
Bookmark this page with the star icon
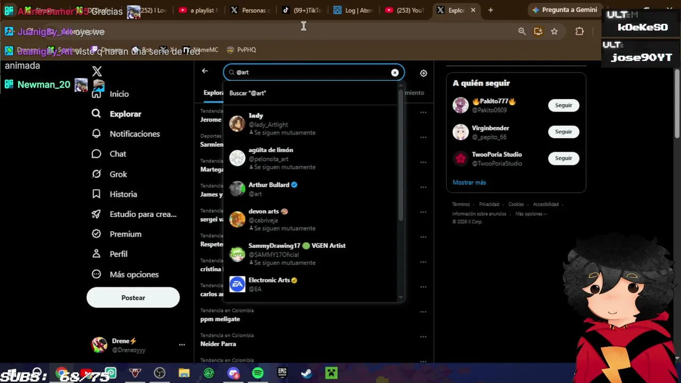[554, 31]
